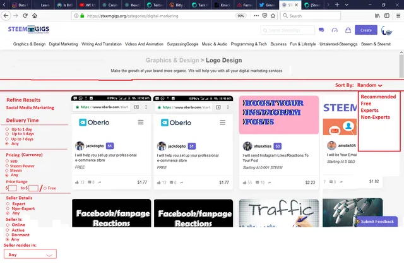Select Up to 7 days delivery time
The width and height of the screenshot is (404, 269).
pyautogui.click(x=7, y=139)
